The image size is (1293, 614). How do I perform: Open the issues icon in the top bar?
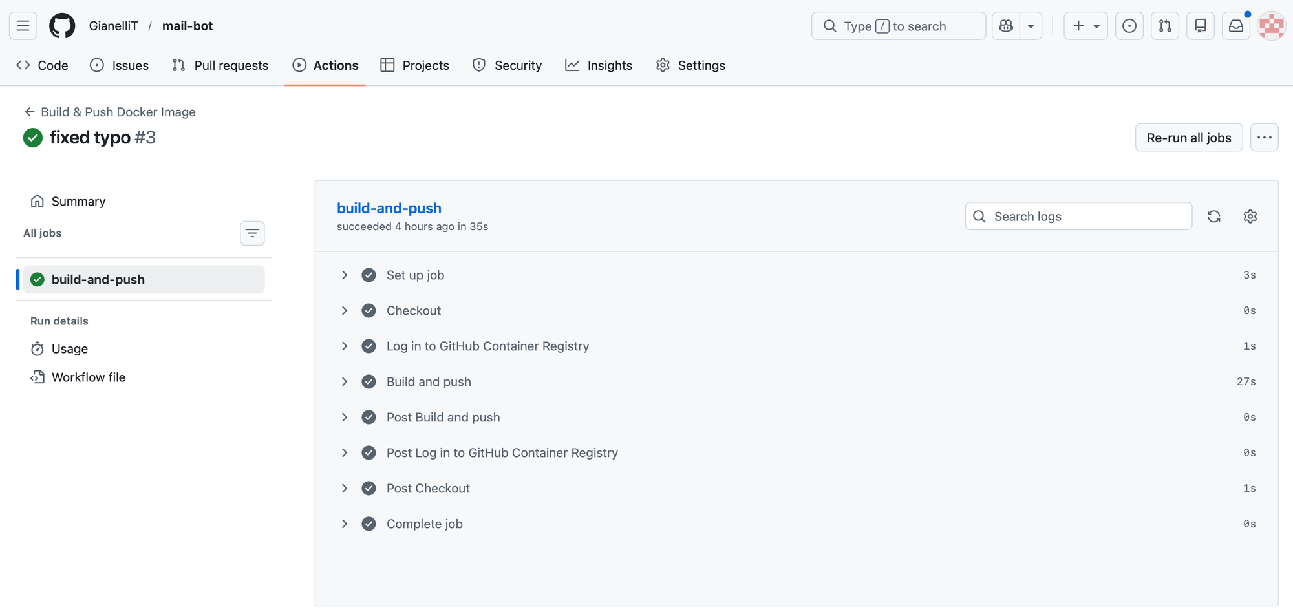tap(1129, 26)
